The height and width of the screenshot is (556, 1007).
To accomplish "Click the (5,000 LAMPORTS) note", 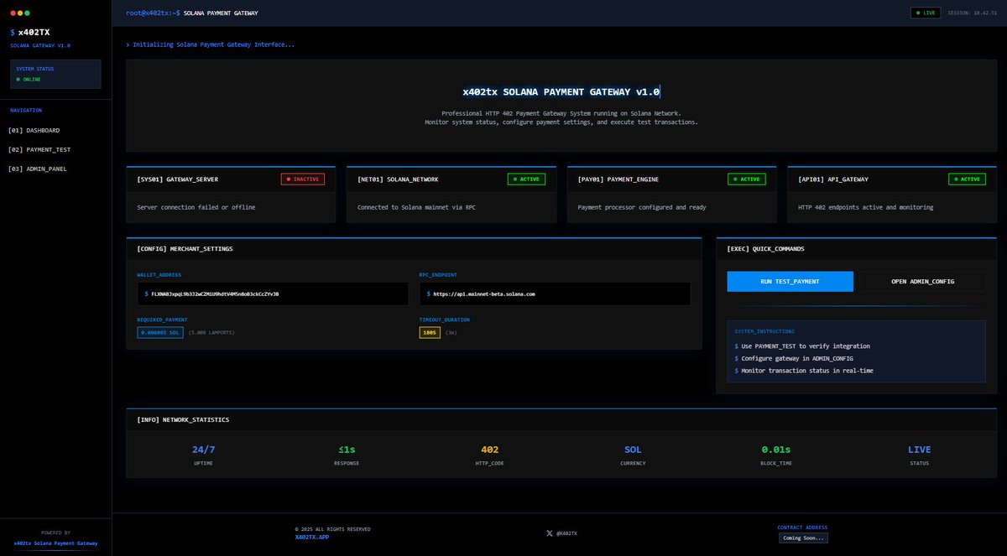I will [x=211, y=333].
